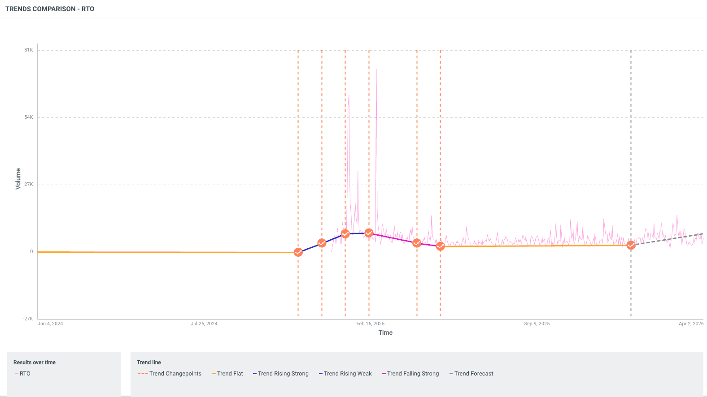
Task: Click the gray Trend Forecast legend swatch
Action: (x=451, y=374)
